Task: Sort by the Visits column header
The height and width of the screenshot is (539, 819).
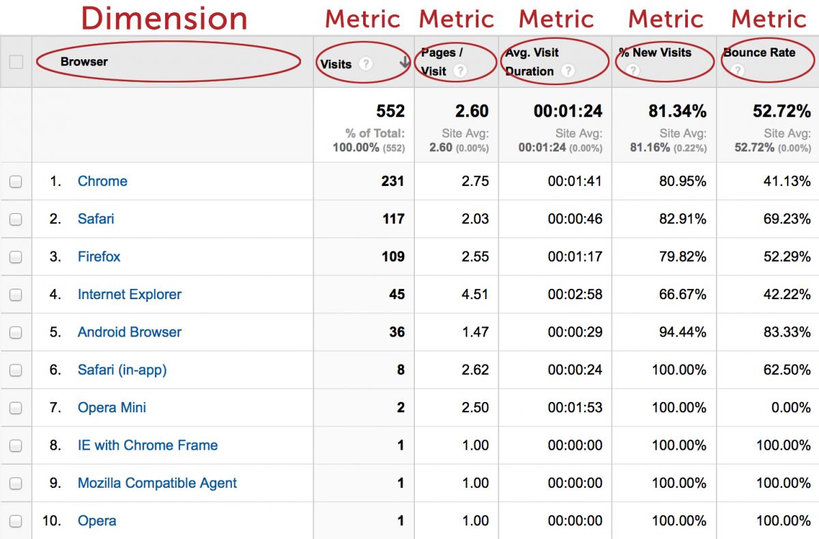Action: click(336, 64)
